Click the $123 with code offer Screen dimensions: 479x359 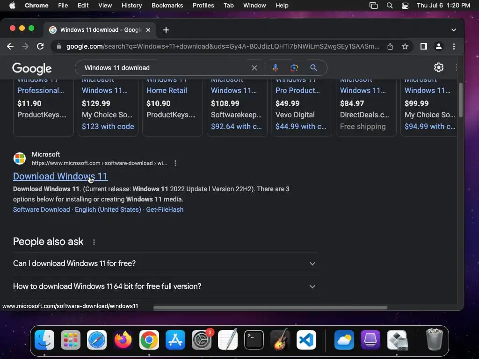(x=108, y=126)
